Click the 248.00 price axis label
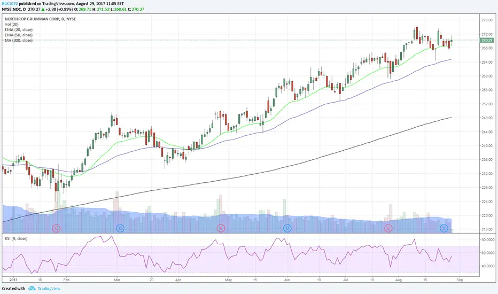Image resolution: width=498 pixels, height=294 pixels. point(487,118)
